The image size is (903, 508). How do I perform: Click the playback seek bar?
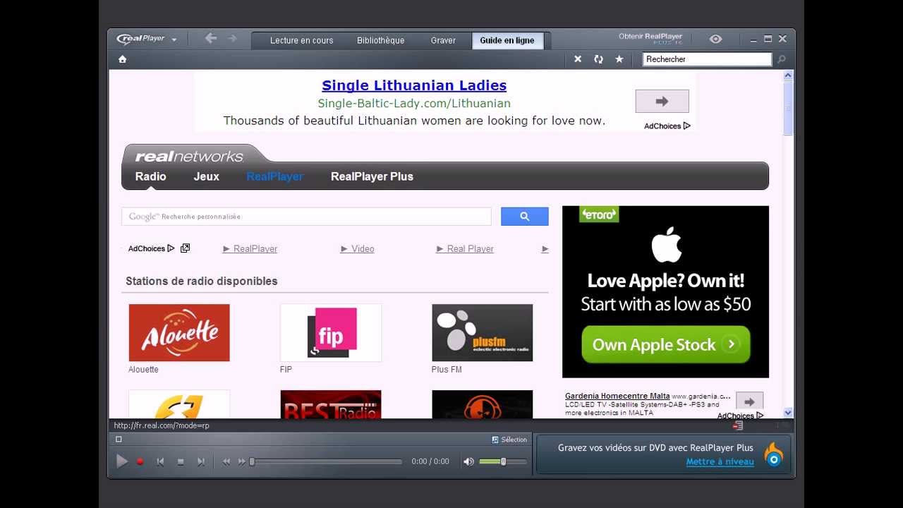pos(327,461)
